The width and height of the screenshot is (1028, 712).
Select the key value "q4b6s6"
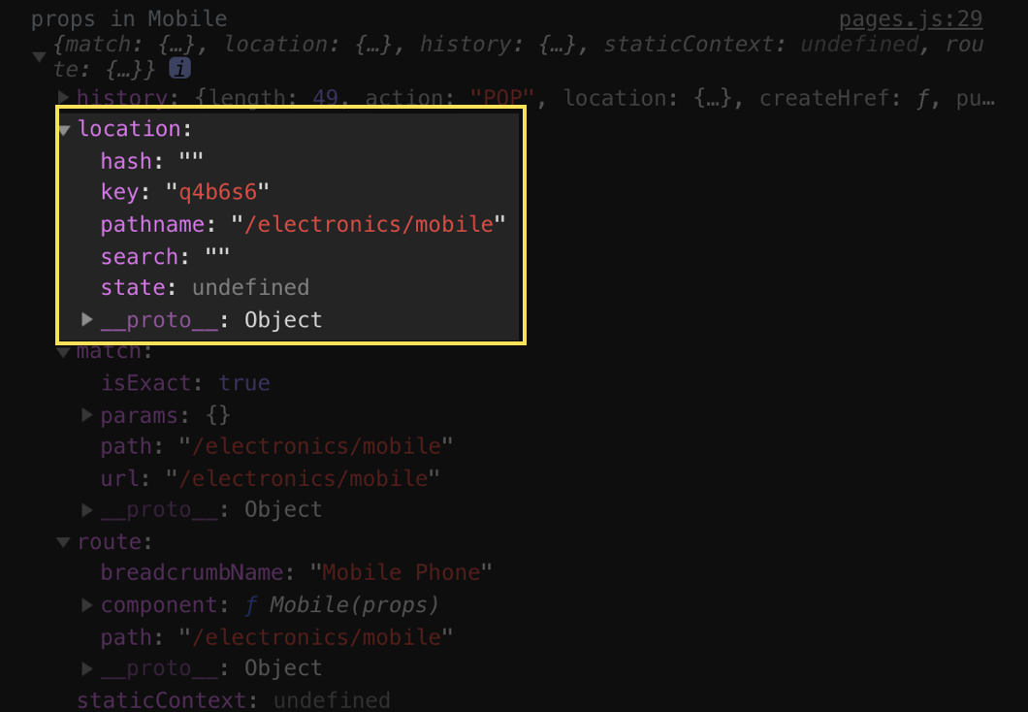(217, 192)
